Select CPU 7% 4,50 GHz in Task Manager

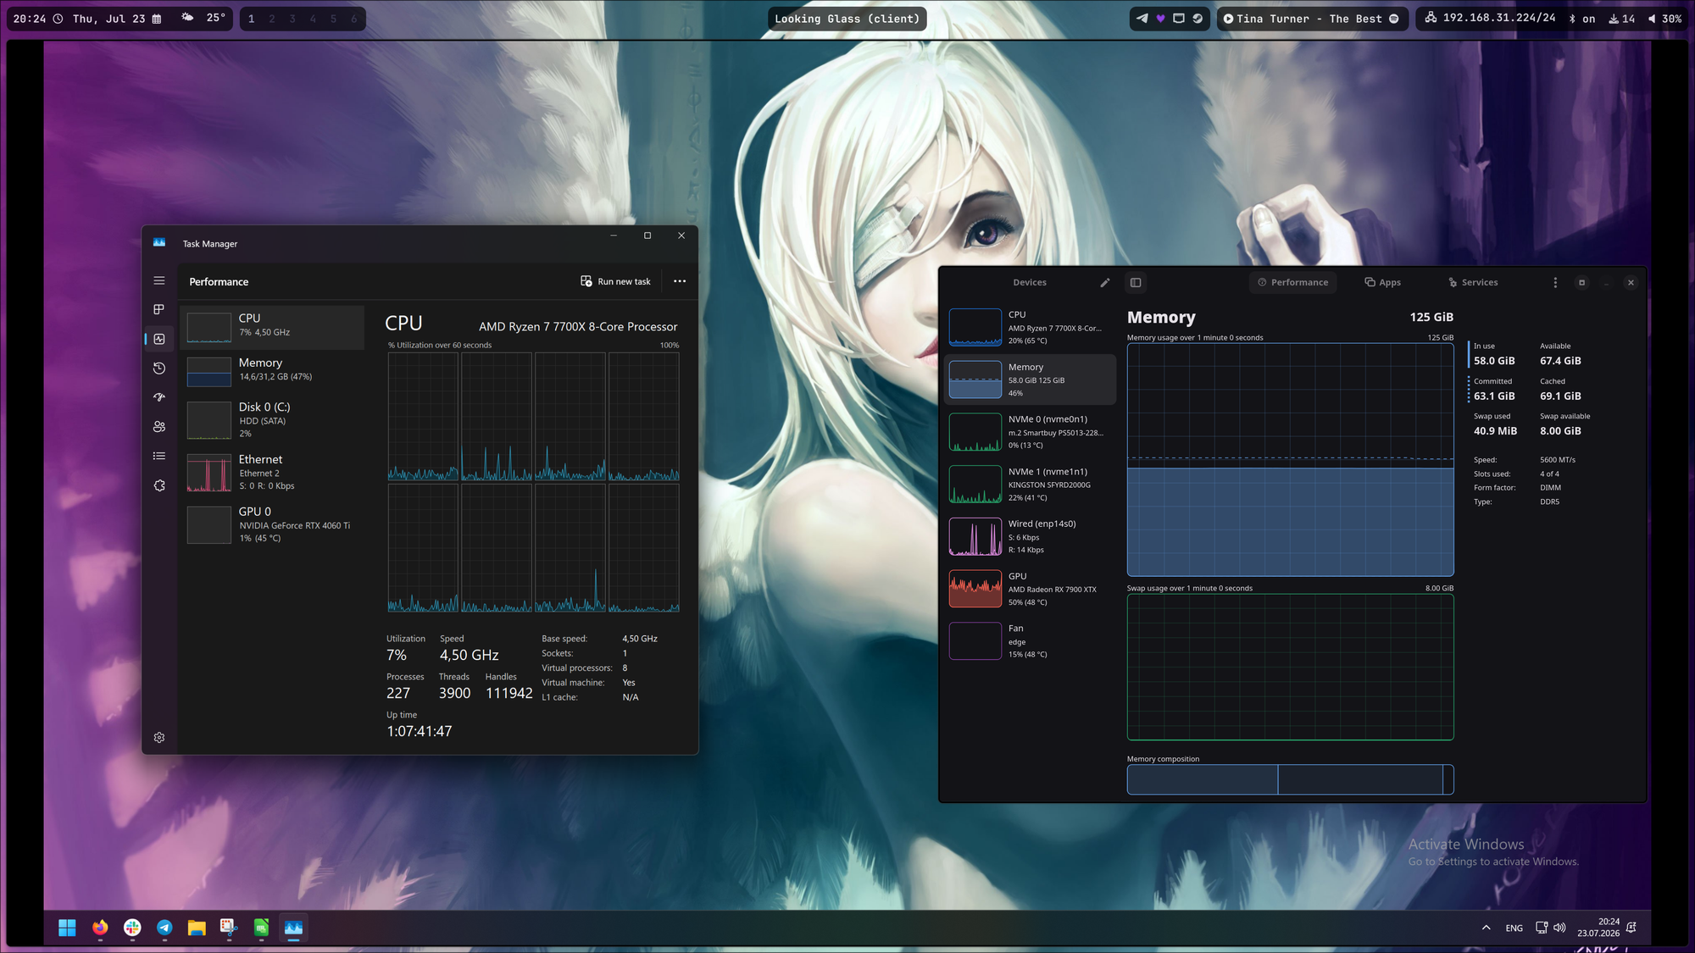272,327
